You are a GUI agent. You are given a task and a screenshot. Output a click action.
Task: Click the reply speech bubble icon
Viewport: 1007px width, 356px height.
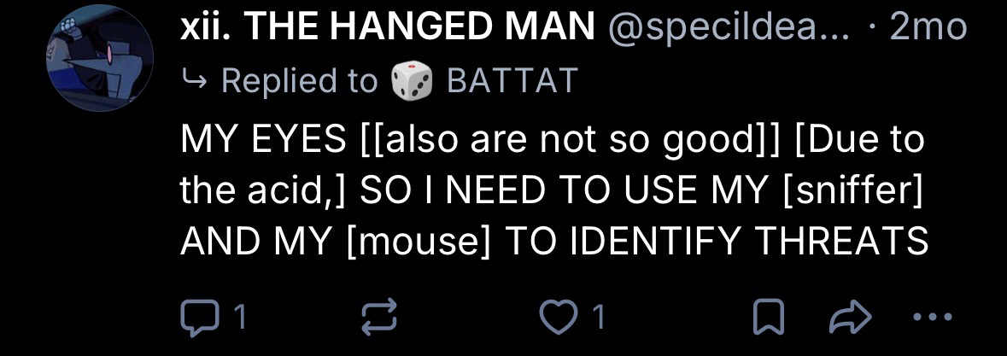(x=196, y=318)
